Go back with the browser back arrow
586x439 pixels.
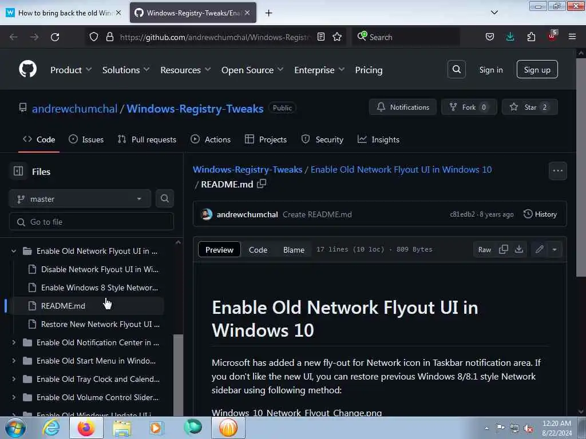pyautogui.click(x=14, y=37)
